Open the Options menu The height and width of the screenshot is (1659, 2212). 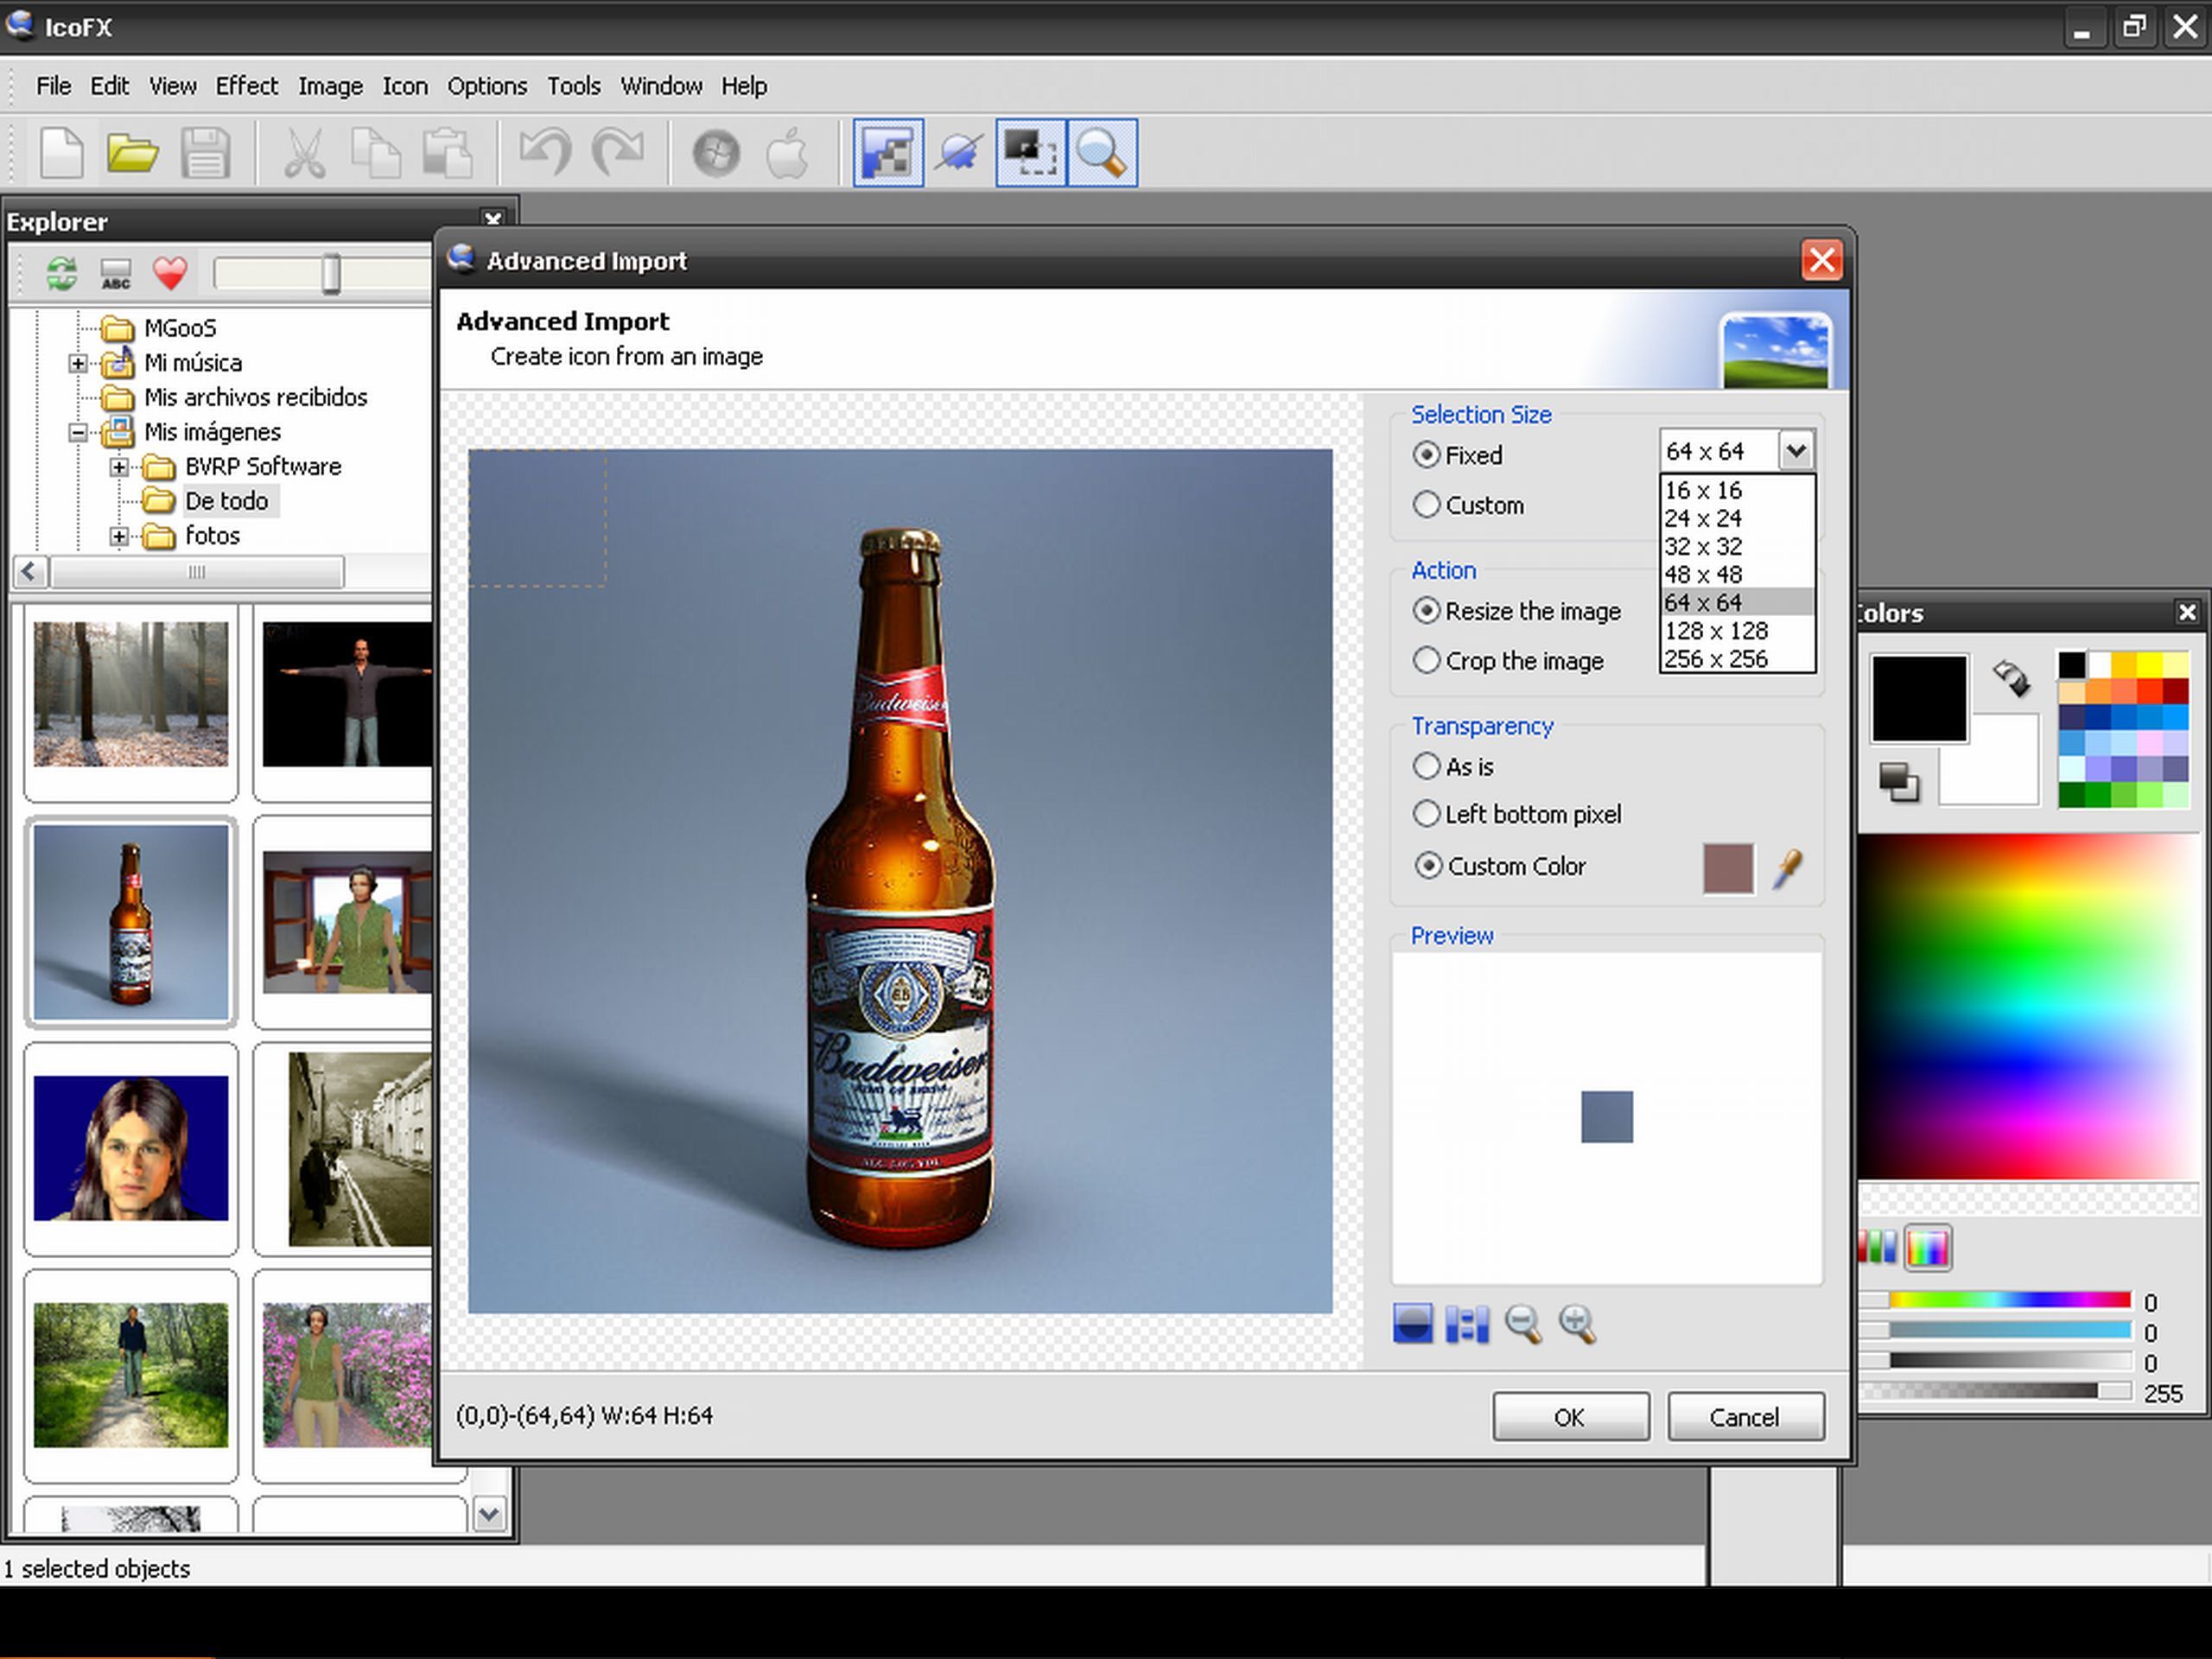[487, 86]
